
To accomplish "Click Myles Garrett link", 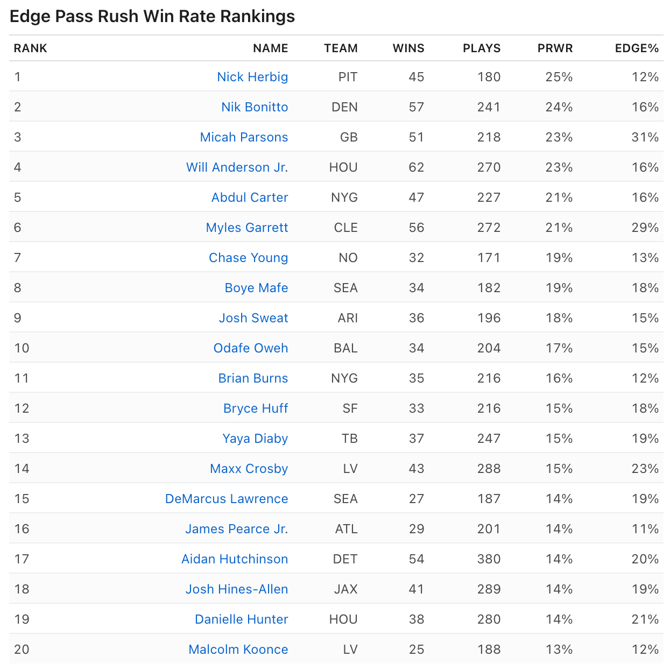I will 247,228.
